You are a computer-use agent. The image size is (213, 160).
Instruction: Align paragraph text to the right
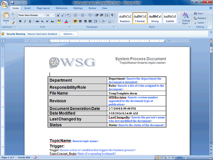pyautogui.click(x=85, y=21)
